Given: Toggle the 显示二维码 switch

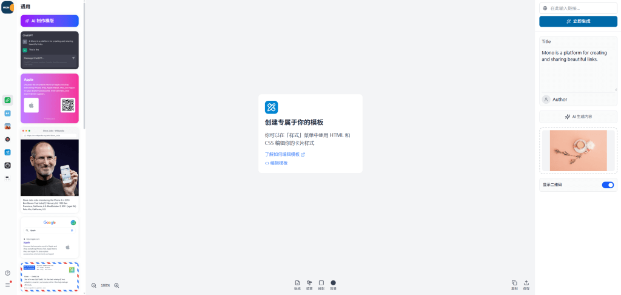Looking at the screenshot, I should pos(607,185).
